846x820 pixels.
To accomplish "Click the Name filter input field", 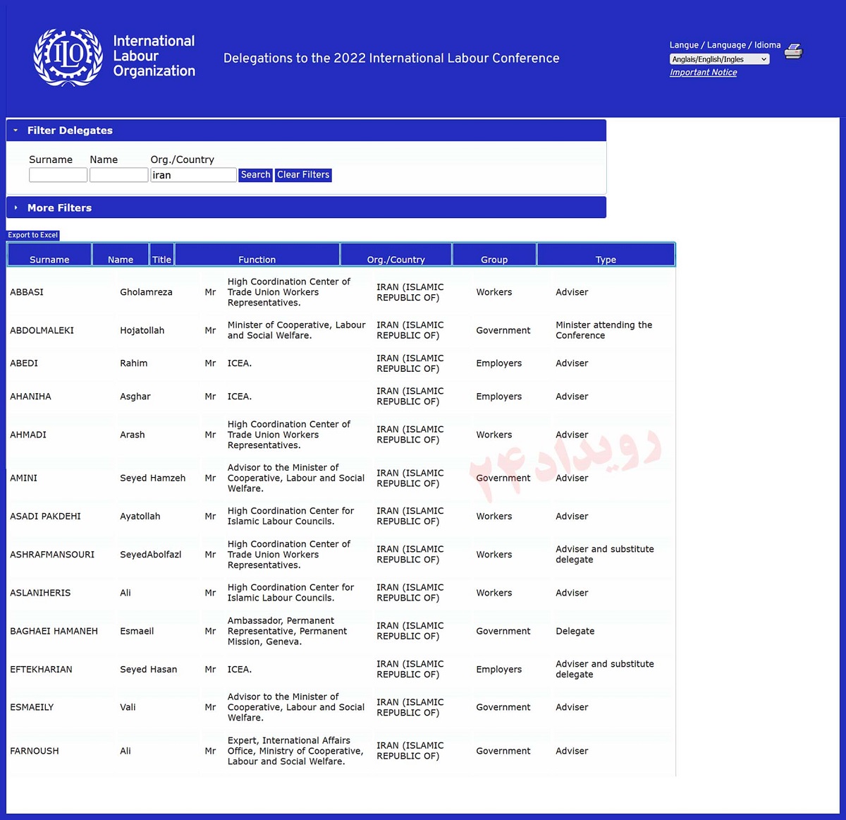I will (118, 175).
